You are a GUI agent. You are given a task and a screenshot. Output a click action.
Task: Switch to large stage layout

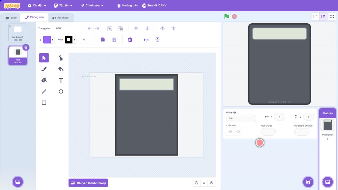click(323, 16)
